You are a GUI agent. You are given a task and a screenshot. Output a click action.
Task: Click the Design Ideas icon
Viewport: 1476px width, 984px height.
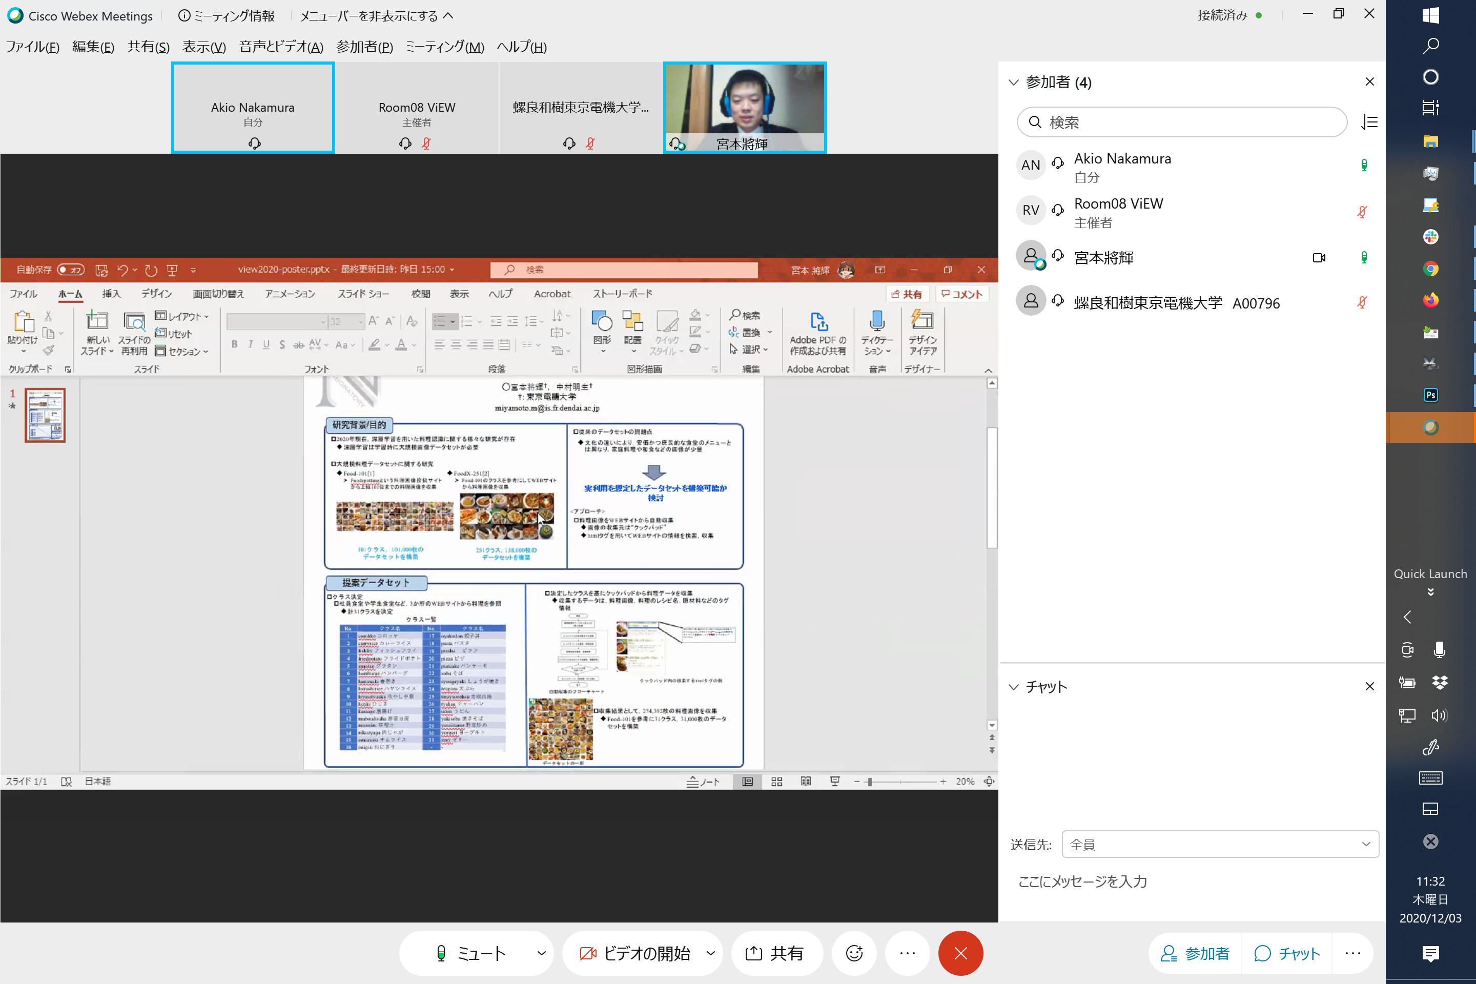click(x=922, y=320)
